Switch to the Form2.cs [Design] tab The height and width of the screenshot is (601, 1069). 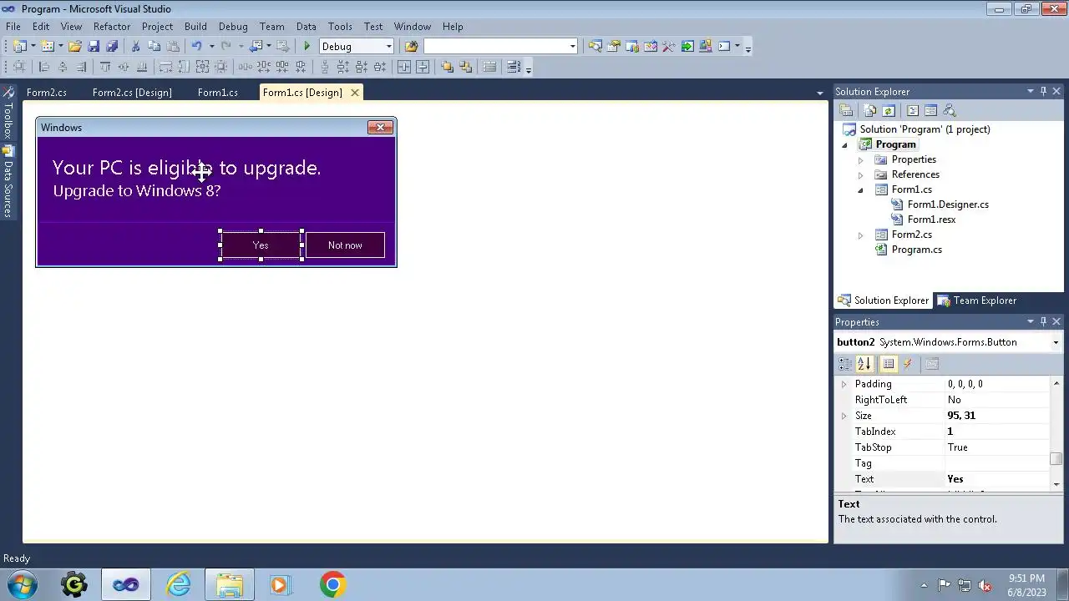[x=132, y=93]
